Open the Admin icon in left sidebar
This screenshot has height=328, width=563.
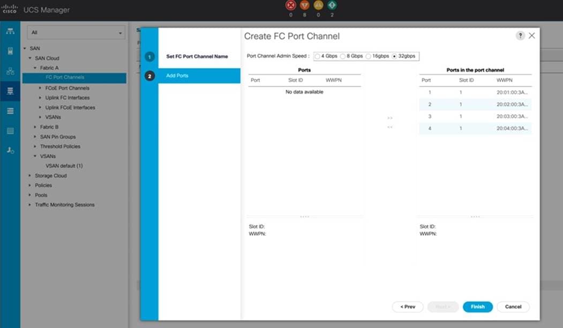coord(10,151)
